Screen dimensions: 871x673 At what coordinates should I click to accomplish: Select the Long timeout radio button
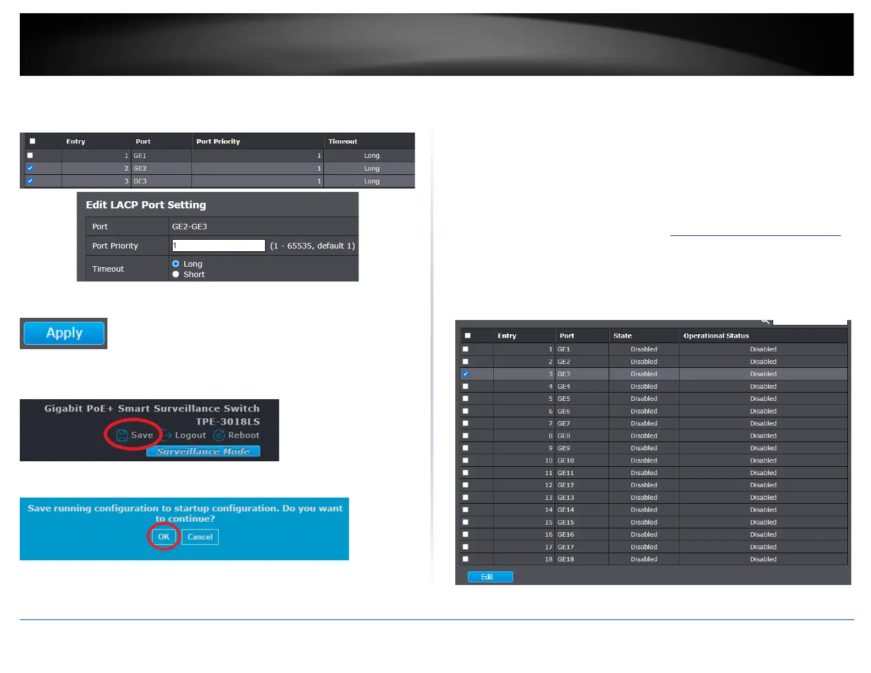pos(176,264)
